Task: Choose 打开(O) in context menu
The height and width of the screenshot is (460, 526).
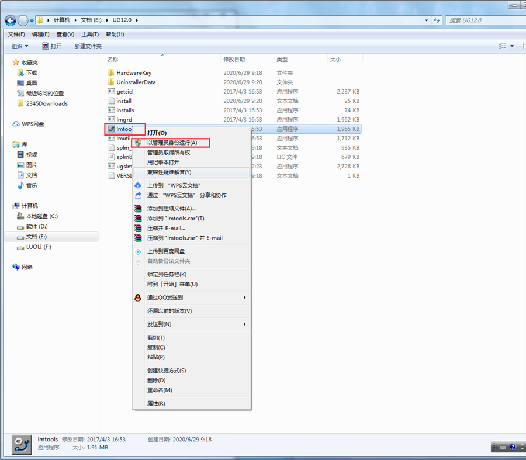Action: tap(191, 133)
